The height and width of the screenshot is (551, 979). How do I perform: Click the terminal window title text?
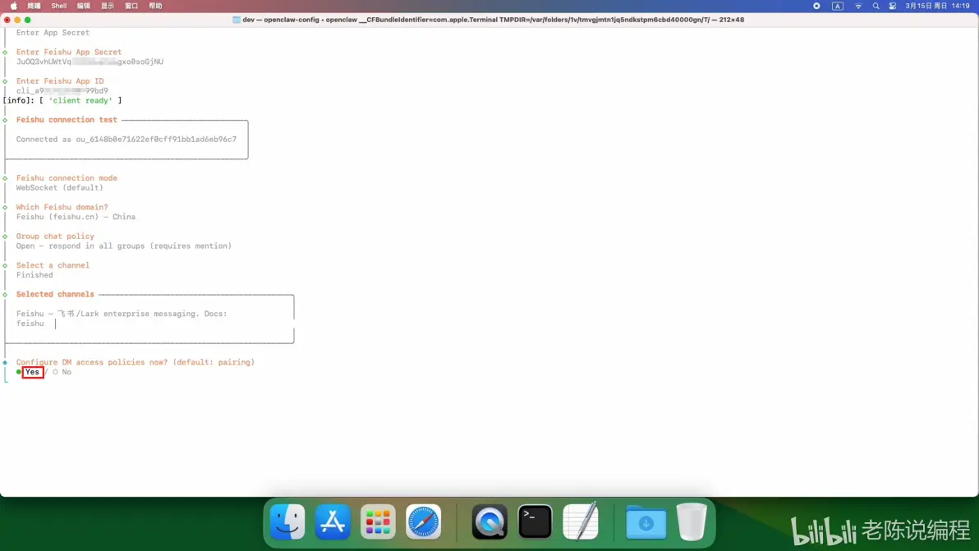click(494, 20)
